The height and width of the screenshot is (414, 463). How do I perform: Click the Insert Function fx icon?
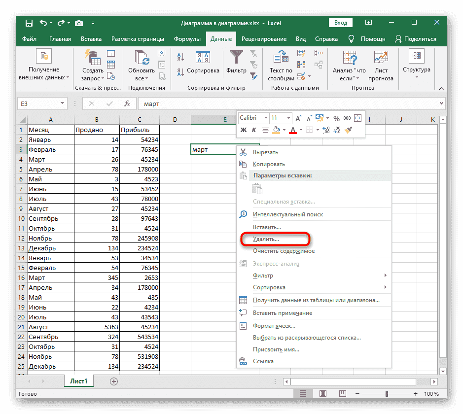pyautogui.click(x=127, y=104)
